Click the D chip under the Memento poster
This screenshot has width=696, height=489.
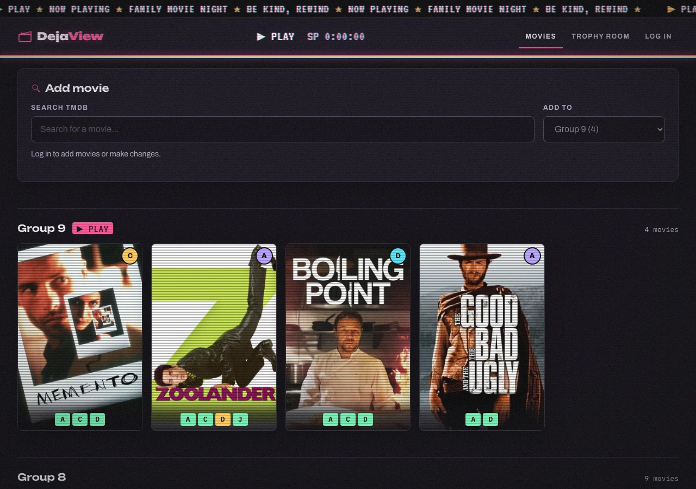tap(97, 419)
